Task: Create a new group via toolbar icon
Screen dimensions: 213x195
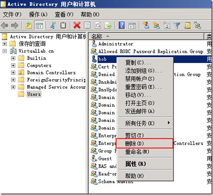Action: click(x=157, y=25)
